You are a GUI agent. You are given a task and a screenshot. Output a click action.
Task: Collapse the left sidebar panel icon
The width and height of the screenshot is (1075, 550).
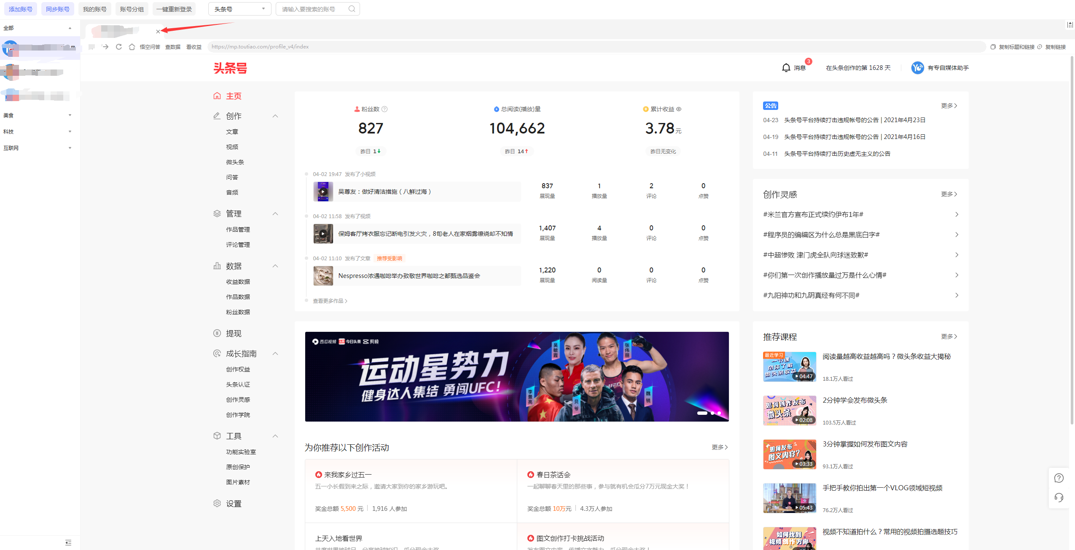pyautogui.click(x=68, y=542)
